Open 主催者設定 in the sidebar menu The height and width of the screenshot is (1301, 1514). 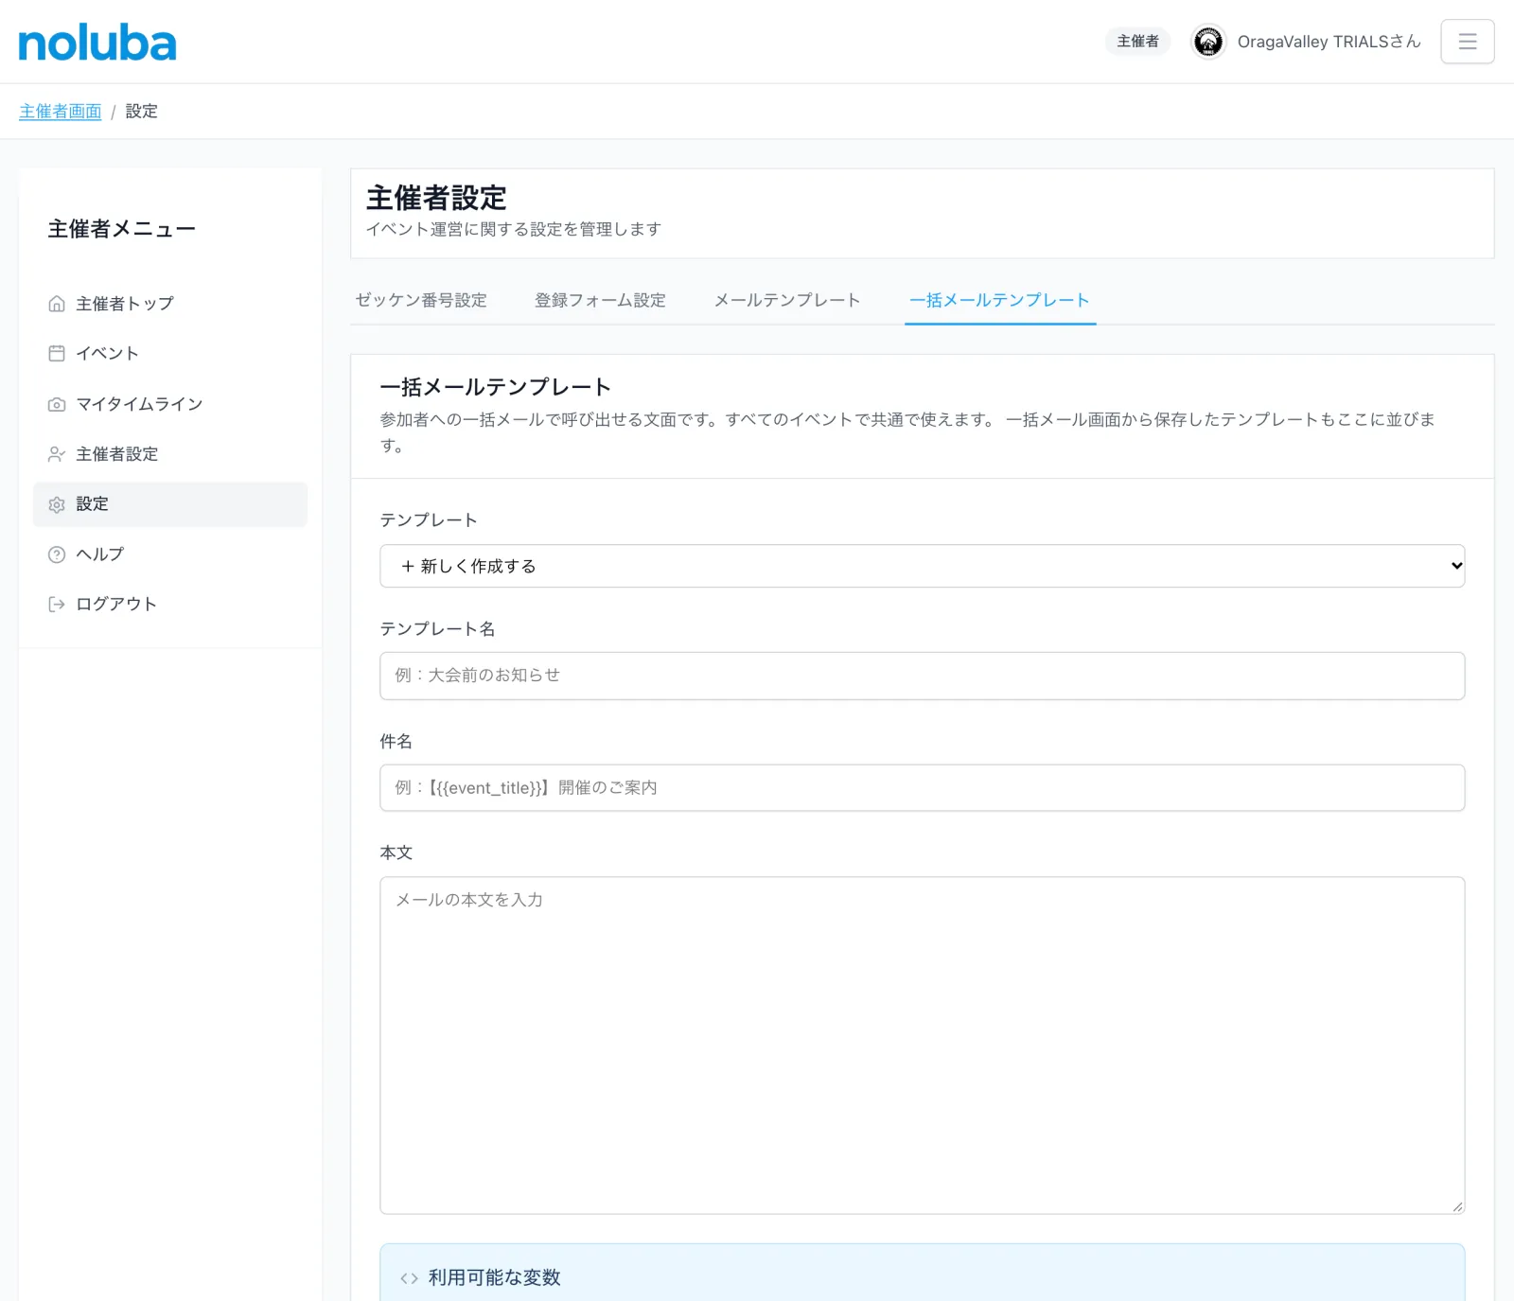coord(170,454)
